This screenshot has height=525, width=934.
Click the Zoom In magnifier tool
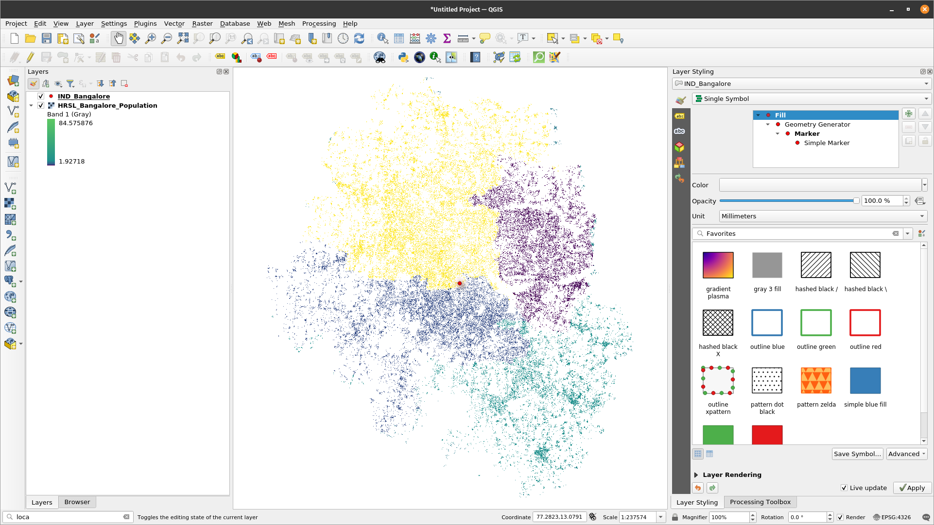[151, 39]
